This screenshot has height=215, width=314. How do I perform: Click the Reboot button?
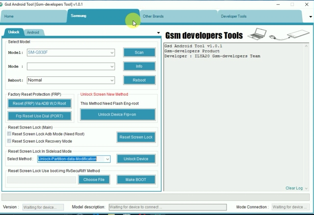pos(139,80)
